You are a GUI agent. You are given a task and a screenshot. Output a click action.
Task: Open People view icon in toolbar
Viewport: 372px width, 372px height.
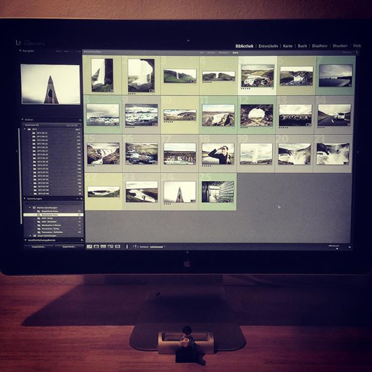point(118,247)
